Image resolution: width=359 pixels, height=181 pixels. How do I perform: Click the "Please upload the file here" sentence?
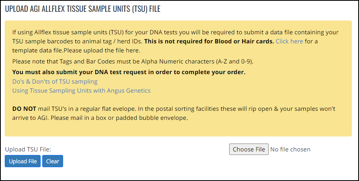[102, 50]
